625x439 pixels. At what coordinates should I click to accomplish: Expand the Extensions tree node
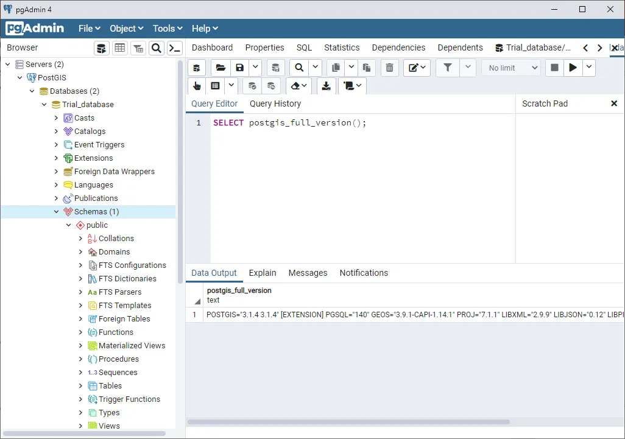(56, 158)
